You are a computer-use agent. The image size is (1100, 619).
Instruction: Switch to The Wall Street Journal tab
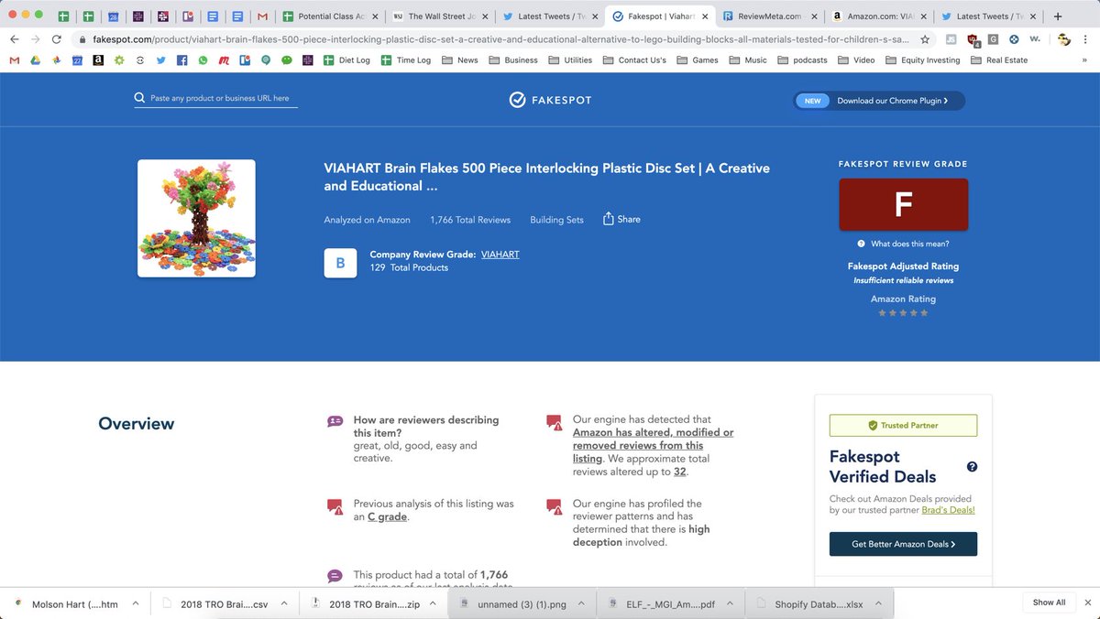coord(441,16)
